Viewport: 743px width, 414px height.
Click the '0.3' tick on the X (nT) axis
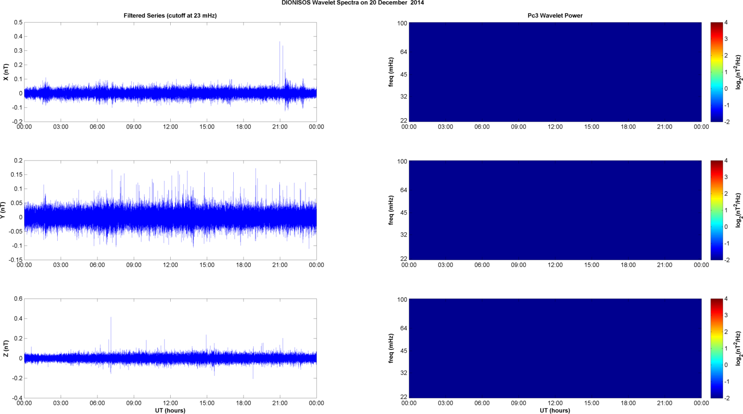(18, 51)
